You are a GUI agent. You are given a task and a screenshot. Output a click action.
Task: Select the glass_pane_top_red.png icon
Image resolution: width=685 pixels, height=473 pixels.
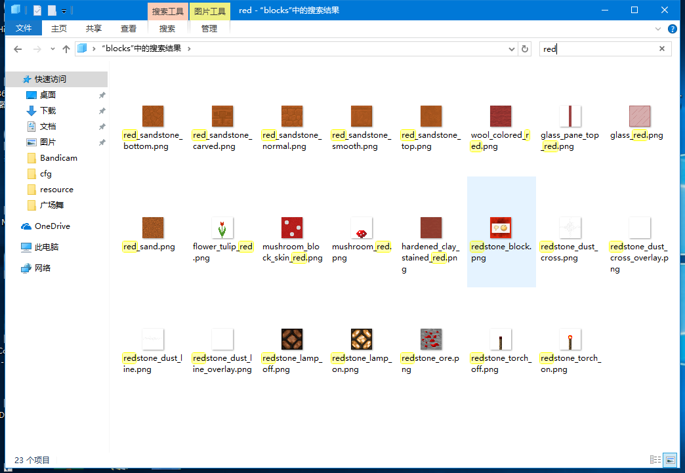point(570,116)
